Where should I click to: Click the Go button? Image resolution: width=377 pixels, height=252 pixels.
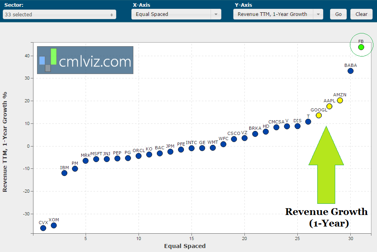point(338,14)
